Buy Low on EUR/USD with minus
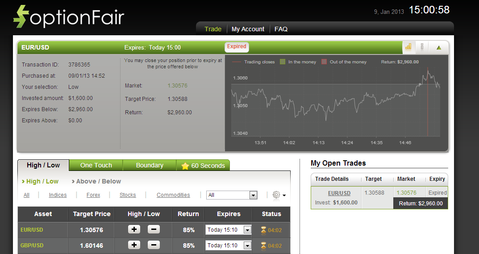This screenshot has height=254, width=479. click(154, 229)
